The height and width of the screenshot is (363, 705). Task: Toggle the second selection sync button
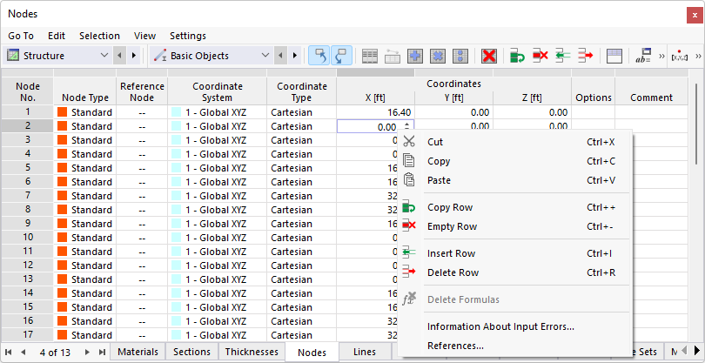[x=342, y=56]
